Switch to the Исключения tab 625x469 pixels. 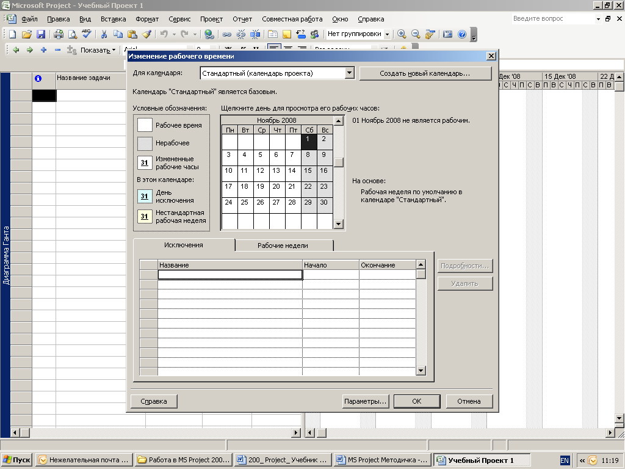pos(183,245)
